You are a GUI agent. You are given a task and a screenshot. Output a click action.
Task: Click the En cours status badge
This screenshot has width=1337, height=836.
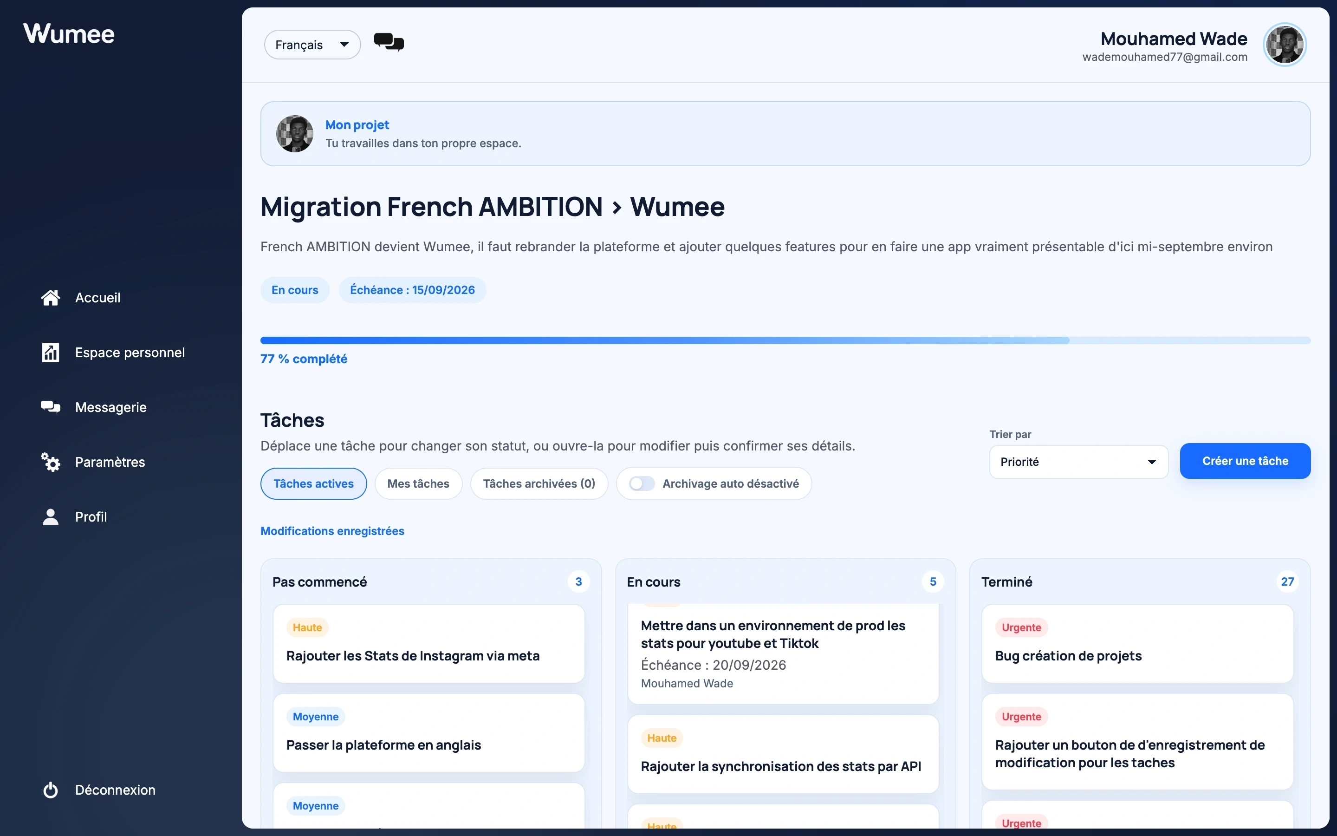294,290
